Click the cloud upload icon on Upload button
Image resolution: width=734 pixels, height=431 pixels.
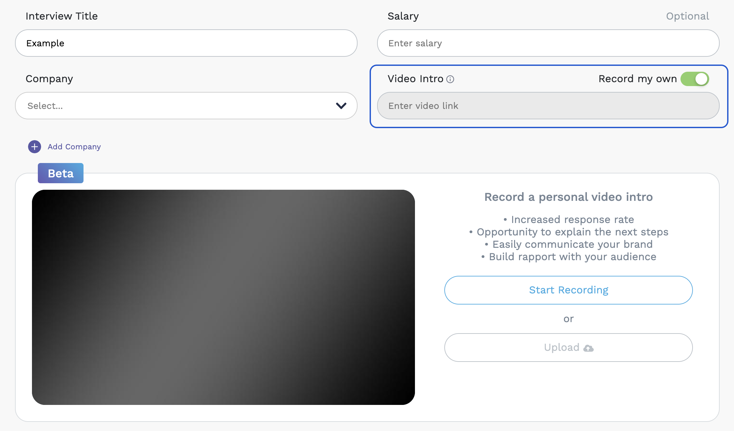(x=588, y=348)
